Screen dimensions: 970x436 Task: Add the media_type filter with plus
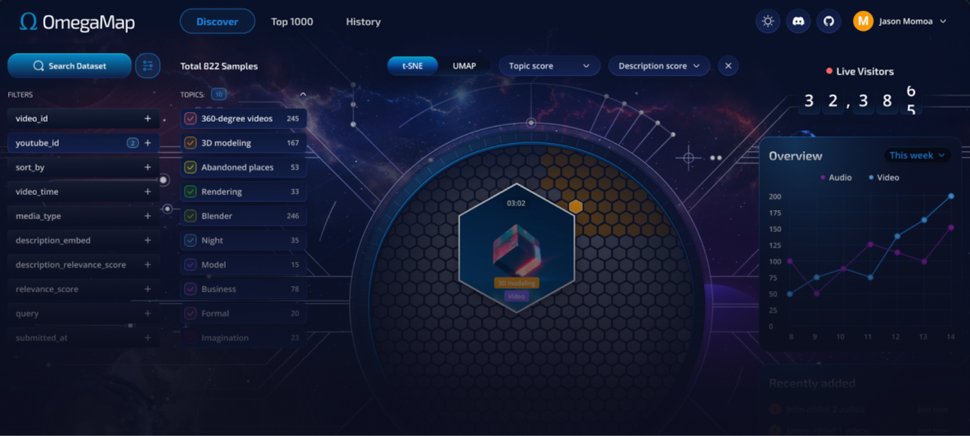click(147, 216)
